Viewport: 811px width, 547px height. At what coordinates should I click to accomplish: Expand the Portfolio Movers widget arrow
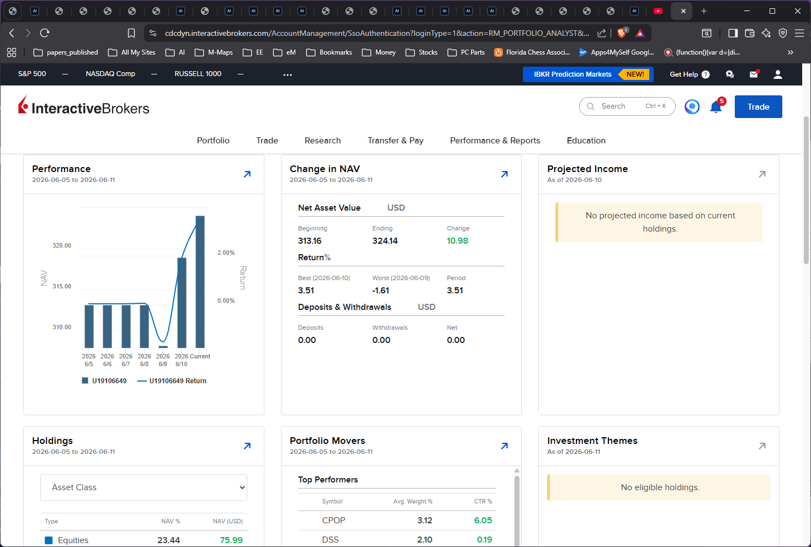coord(505,446)
